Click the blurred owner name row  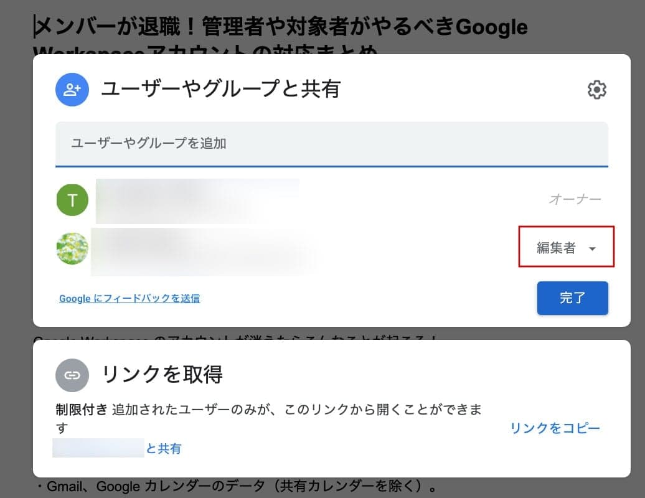197,201
